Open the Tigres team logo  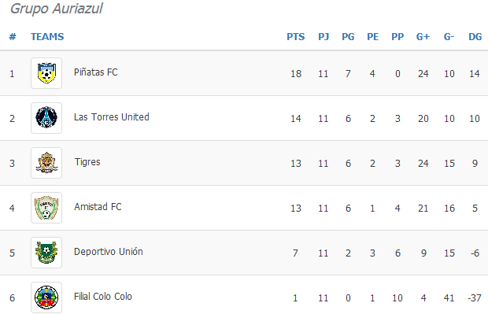click(x=46, y=163)
